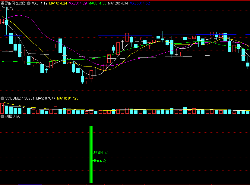The width and height of the screenshot is (250, 185).
Task: Click the volume MA5: 87677 label
Action: coord(46,98)
